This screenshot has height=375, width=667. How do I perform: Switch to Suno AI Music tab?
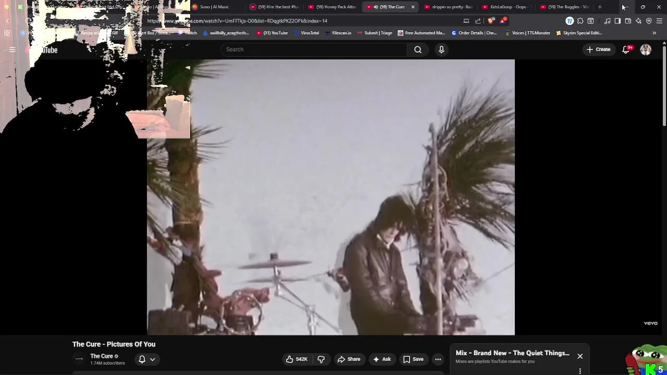(x=214, y=7)
